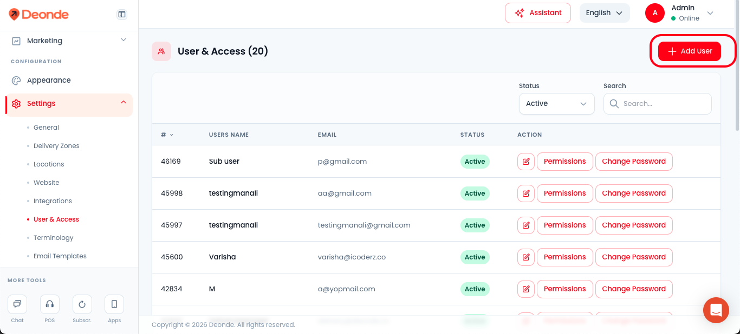Image resolution: width=740 pixels, height=334 pixels.
Task: Change Password for user M
Action: click(634, 289)
